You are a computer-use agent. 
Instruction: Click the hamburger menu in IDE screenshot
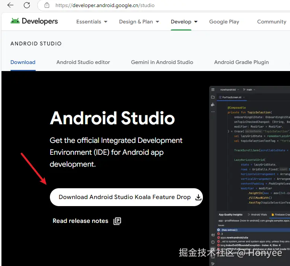[213, 90]
